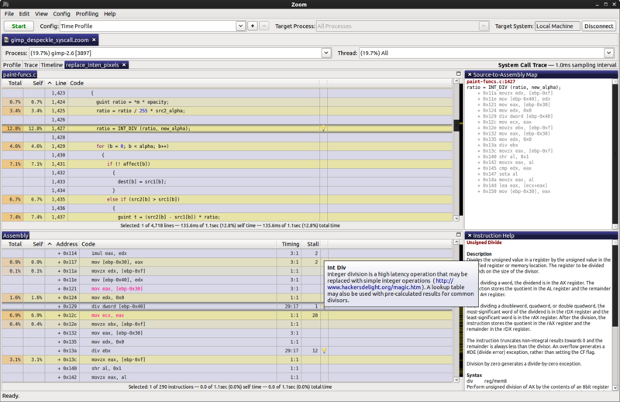
Task: Close the Instruction Help panel
Action: point(470,235)
